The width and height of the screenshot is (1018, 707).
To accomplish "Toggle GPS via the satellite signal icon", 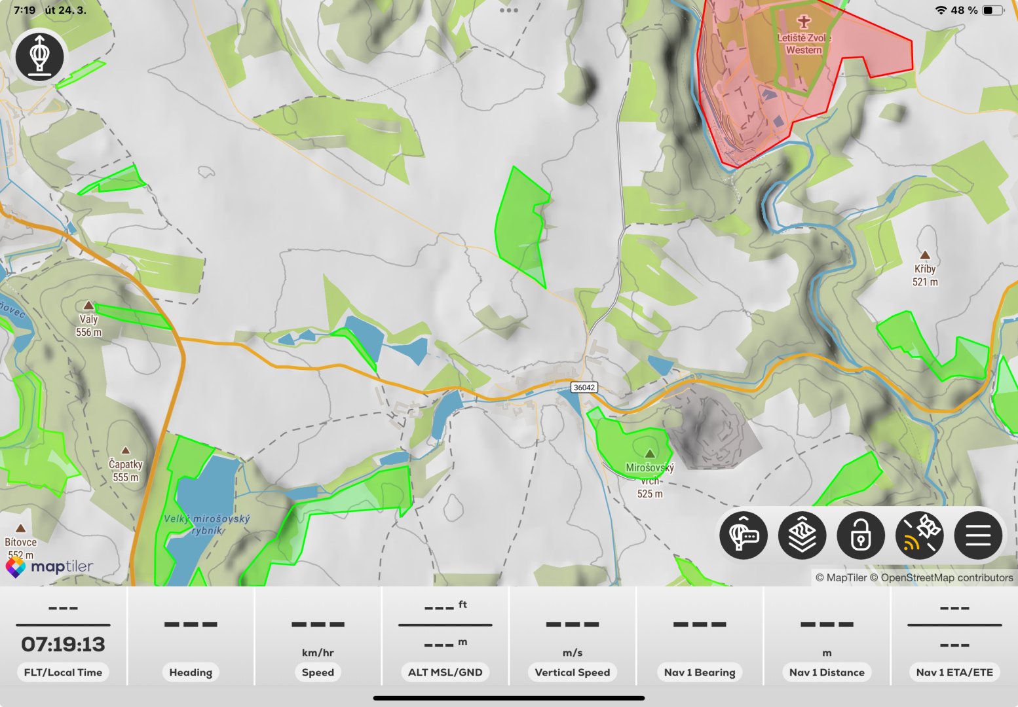I will coord(920,535).
